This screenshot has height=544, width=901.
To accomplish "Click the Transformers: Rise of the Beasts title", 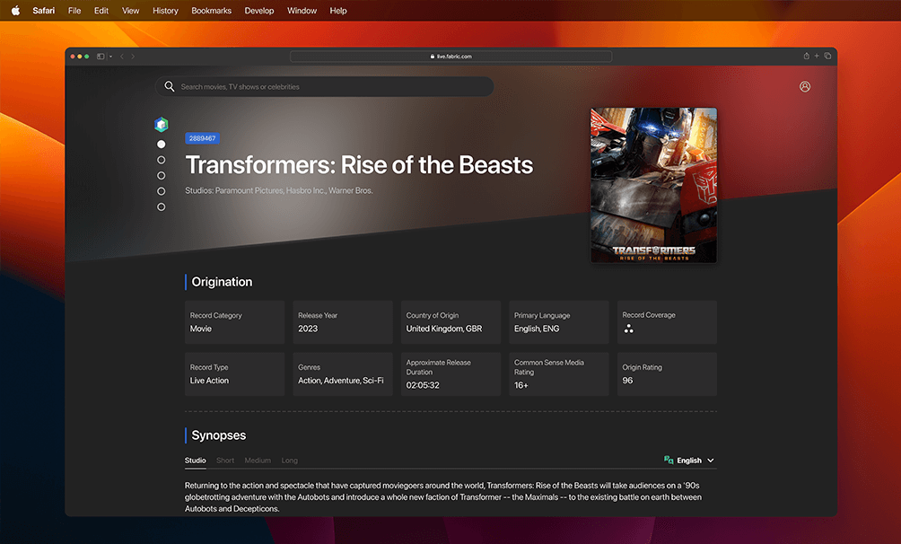I will click(359, 165).
